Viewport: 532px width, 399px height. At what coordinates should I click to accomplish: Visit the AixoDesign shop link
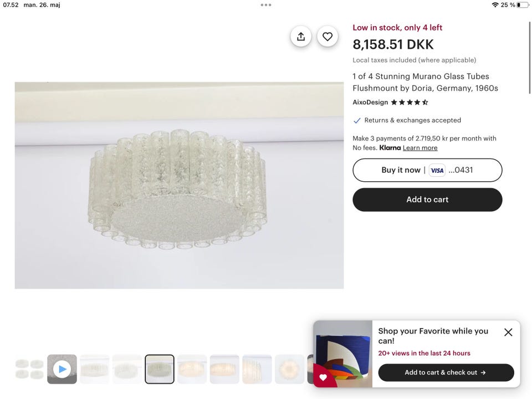pos(370,103)
